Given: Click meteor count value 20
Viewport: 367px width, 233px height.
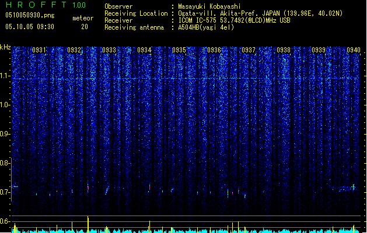Looking at the screenshot, I should [85, 27].
